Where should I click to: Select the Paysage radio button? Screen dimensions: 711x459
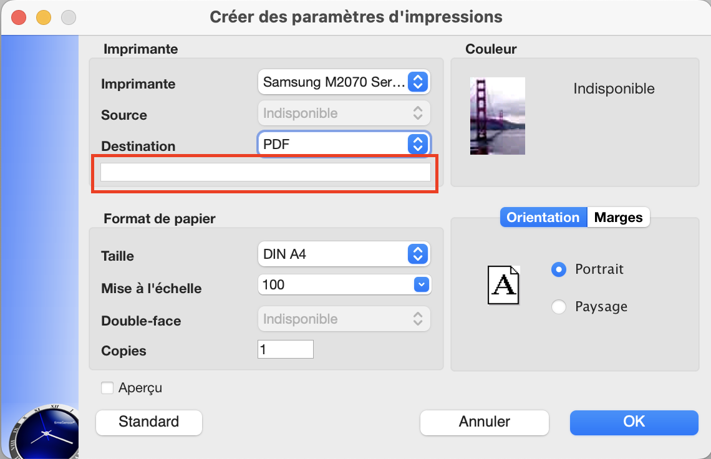click(559, 307)
